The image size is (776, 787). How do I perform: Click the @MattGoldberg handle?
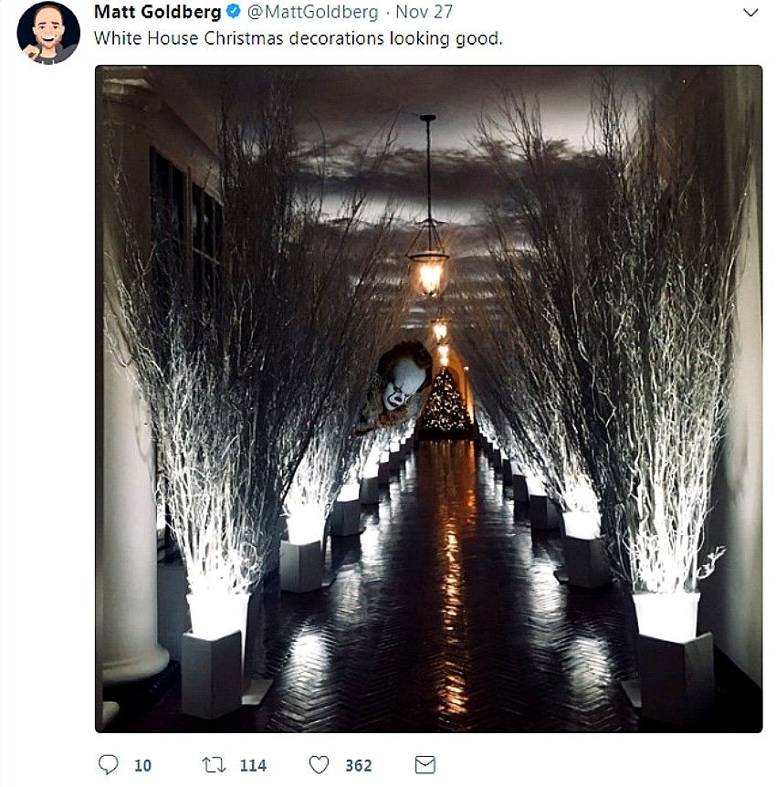(310, 13)
